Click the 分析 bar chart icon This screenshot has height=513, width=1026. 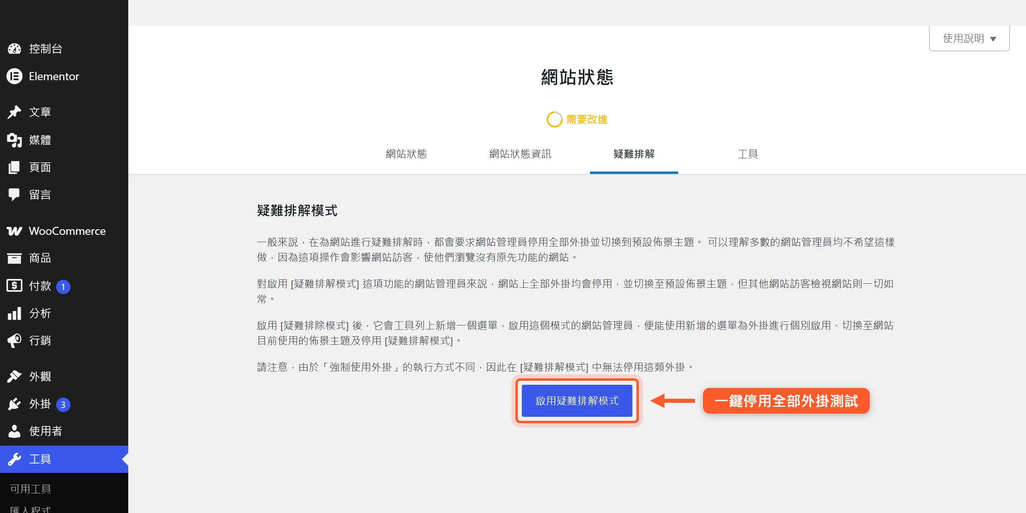click(x=14, y=313)
